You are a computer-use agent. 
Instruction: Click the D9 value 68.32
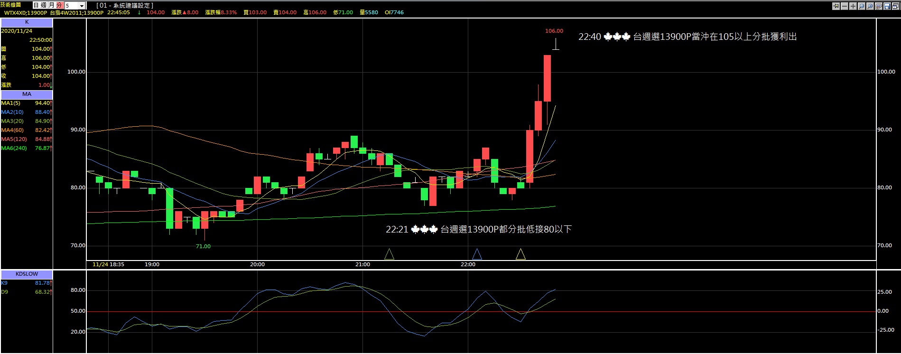click(42, 292)
